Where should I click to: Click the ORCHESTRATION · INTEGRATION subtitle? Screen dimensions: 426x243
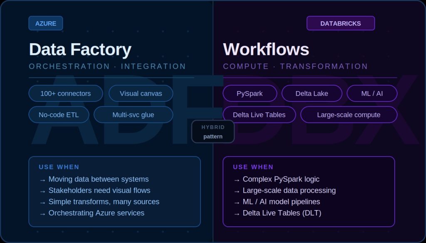click(107, 66)
